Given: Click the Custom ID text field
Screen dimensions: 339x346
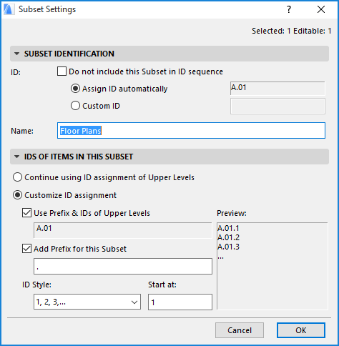Looking at the screenshot, I should click(x=277, y=106).
